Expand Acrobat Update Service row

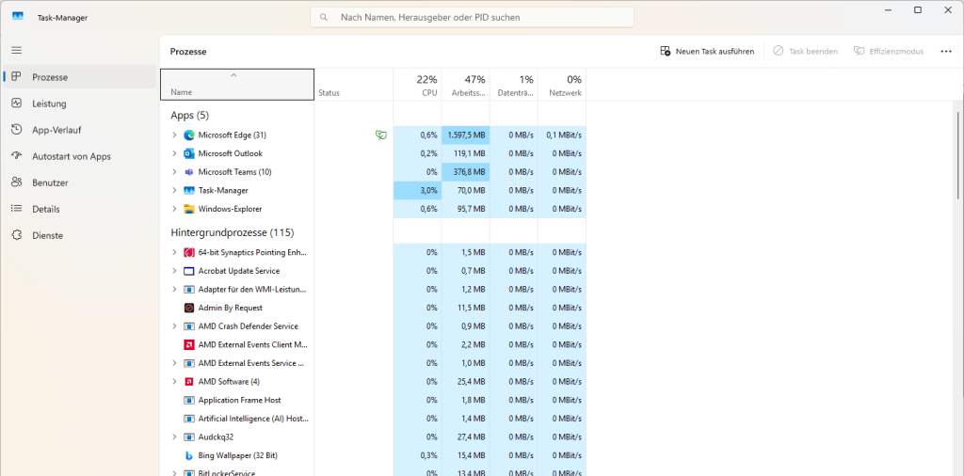tap(174, 271)
